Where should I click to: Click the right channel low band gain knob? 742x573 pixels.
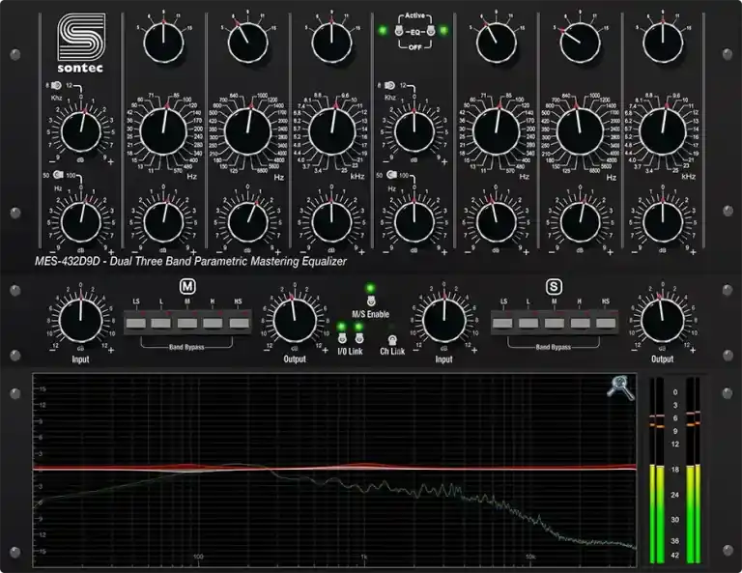tap(497, 222)
